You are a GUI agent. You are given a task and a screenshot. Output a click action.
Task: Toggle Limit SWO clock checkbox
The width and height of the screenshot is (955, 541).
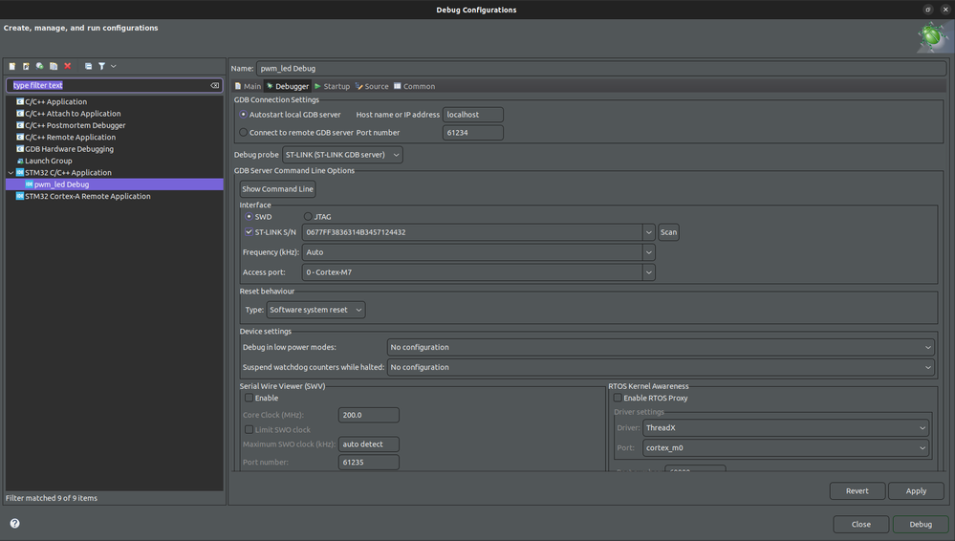click(249, 429)
